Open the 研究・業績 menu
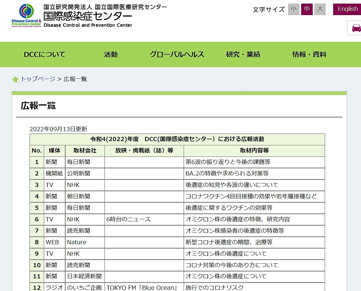This screenshot has height=291, width=361. 243,55
